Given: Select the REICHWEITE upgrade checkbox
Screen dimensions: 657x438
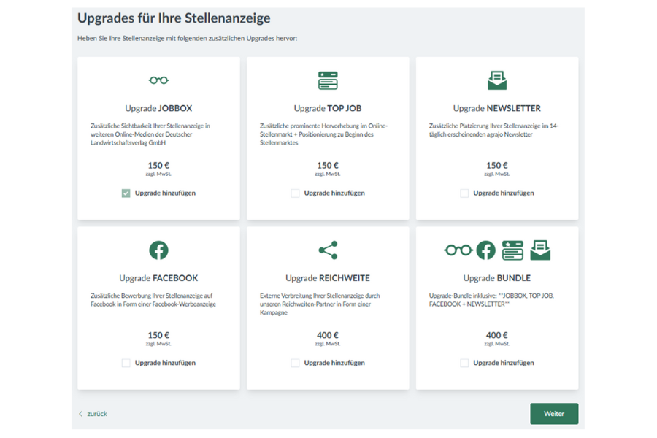Looking at the screenshot, I should pos(295,363).
